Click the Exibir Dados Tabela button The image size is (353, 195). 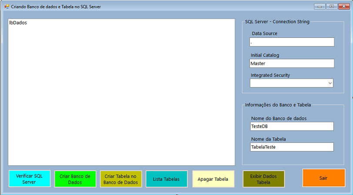tap(264, 179)
